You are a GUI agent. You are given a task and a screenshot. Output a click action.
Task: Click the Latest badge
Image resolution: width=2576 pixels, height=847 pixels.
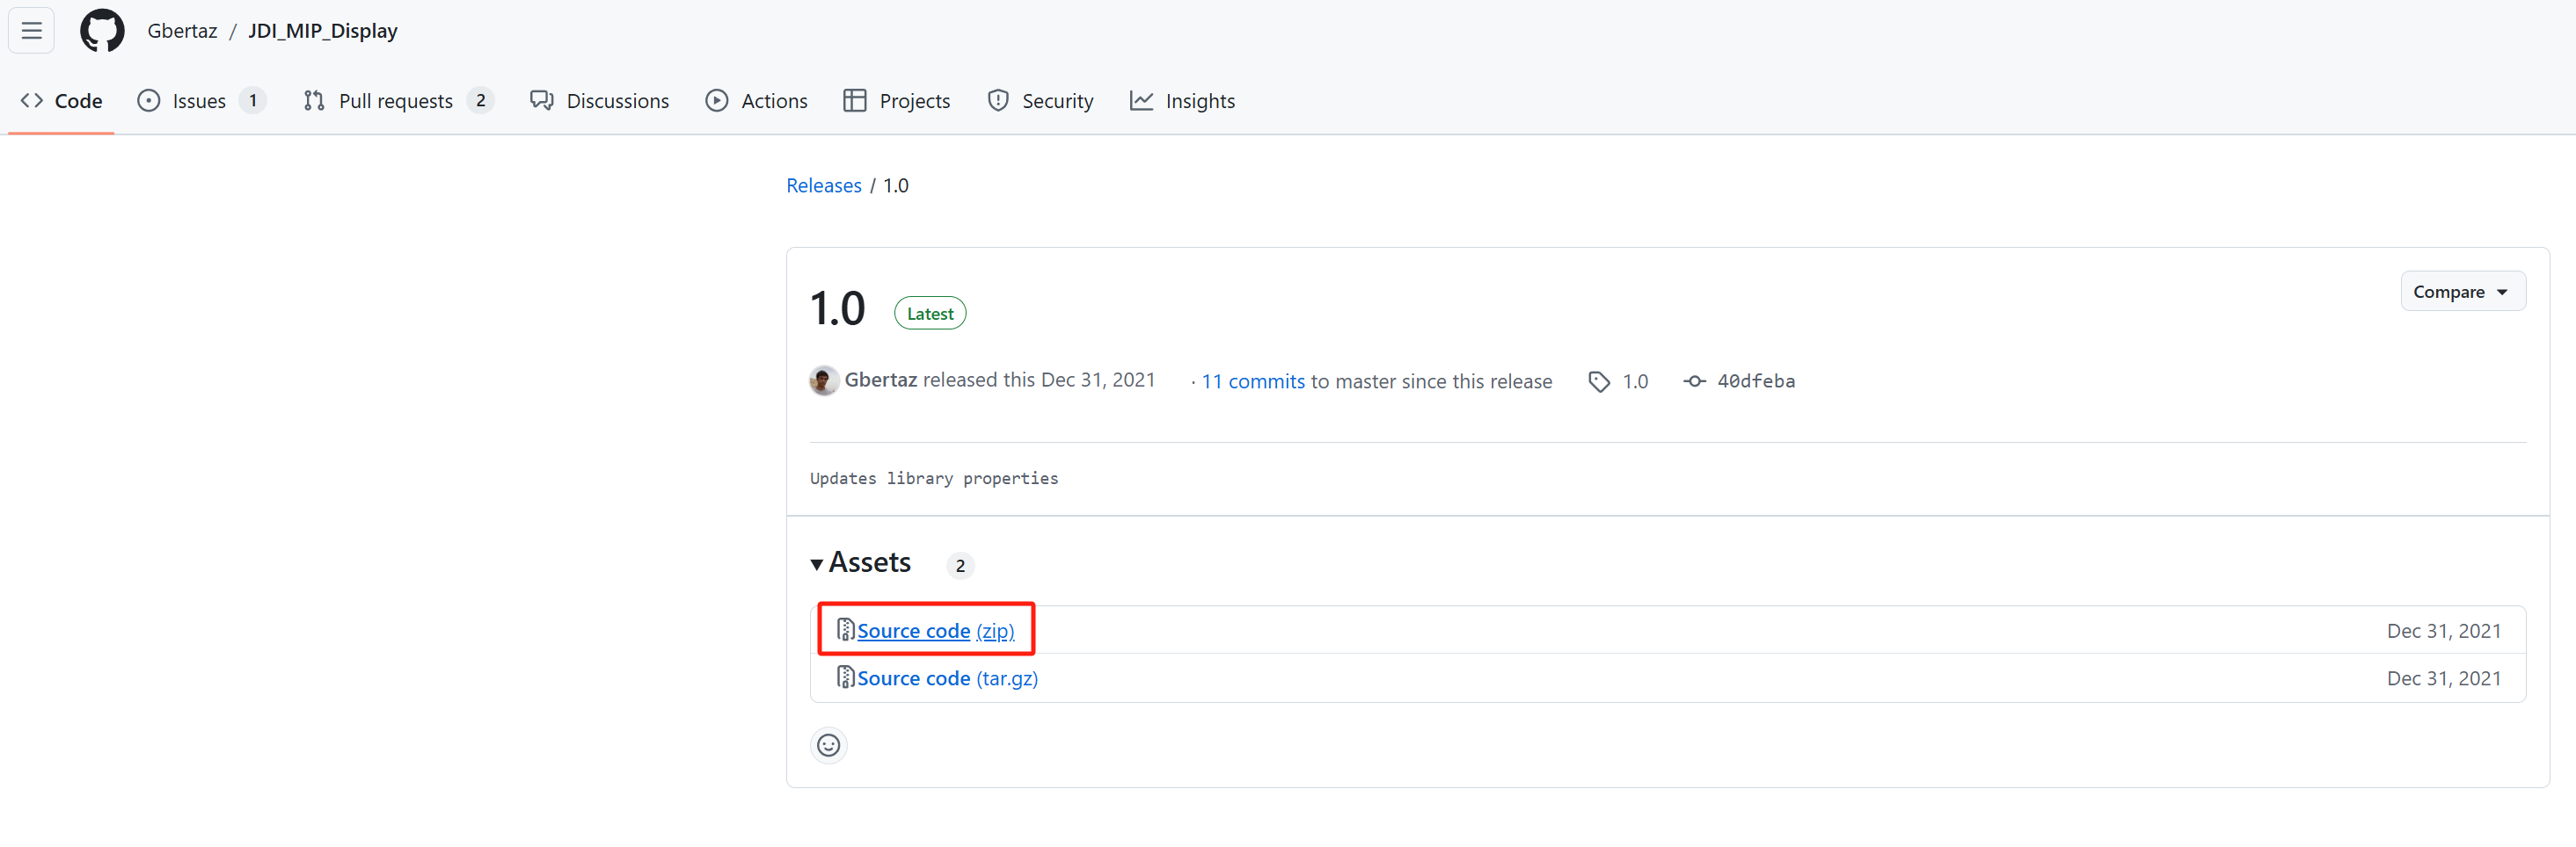point(930,314)
